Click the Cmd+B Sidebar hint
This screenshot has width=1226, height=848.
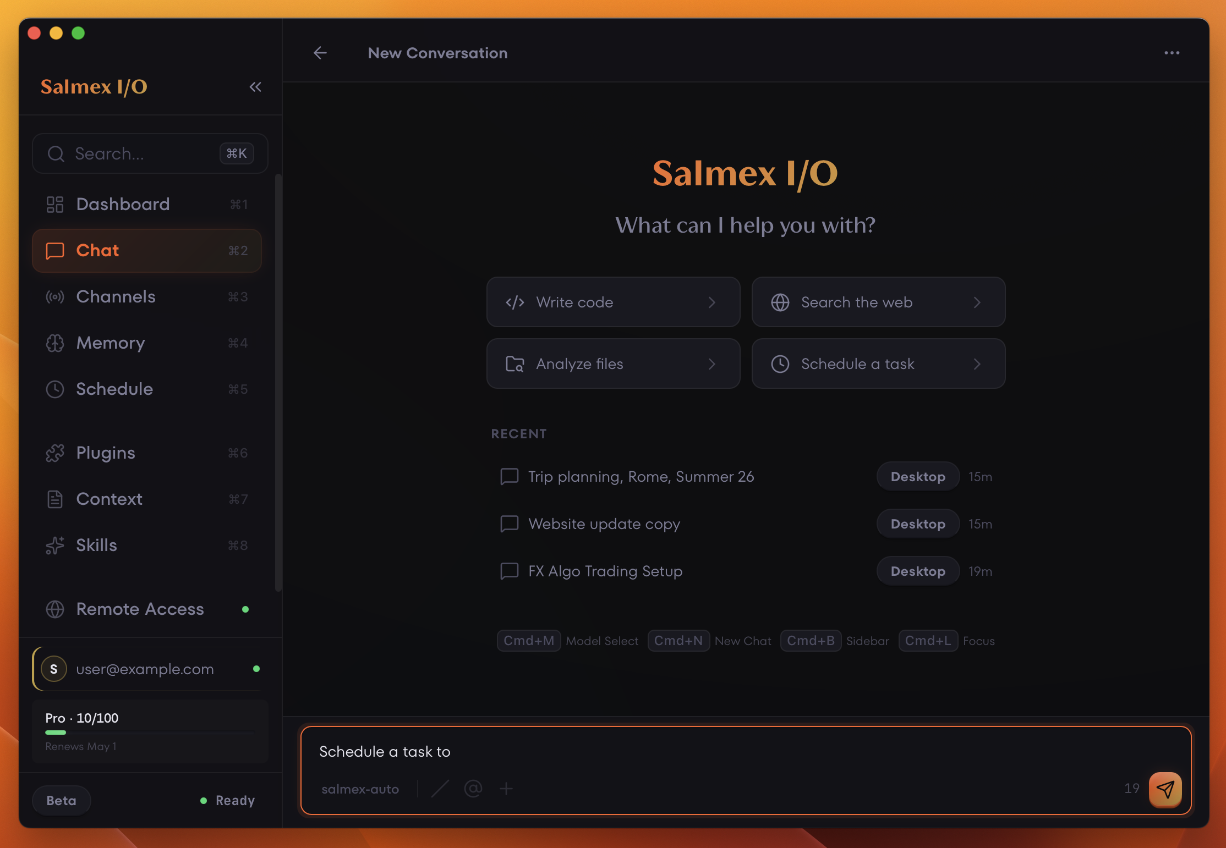835,641
